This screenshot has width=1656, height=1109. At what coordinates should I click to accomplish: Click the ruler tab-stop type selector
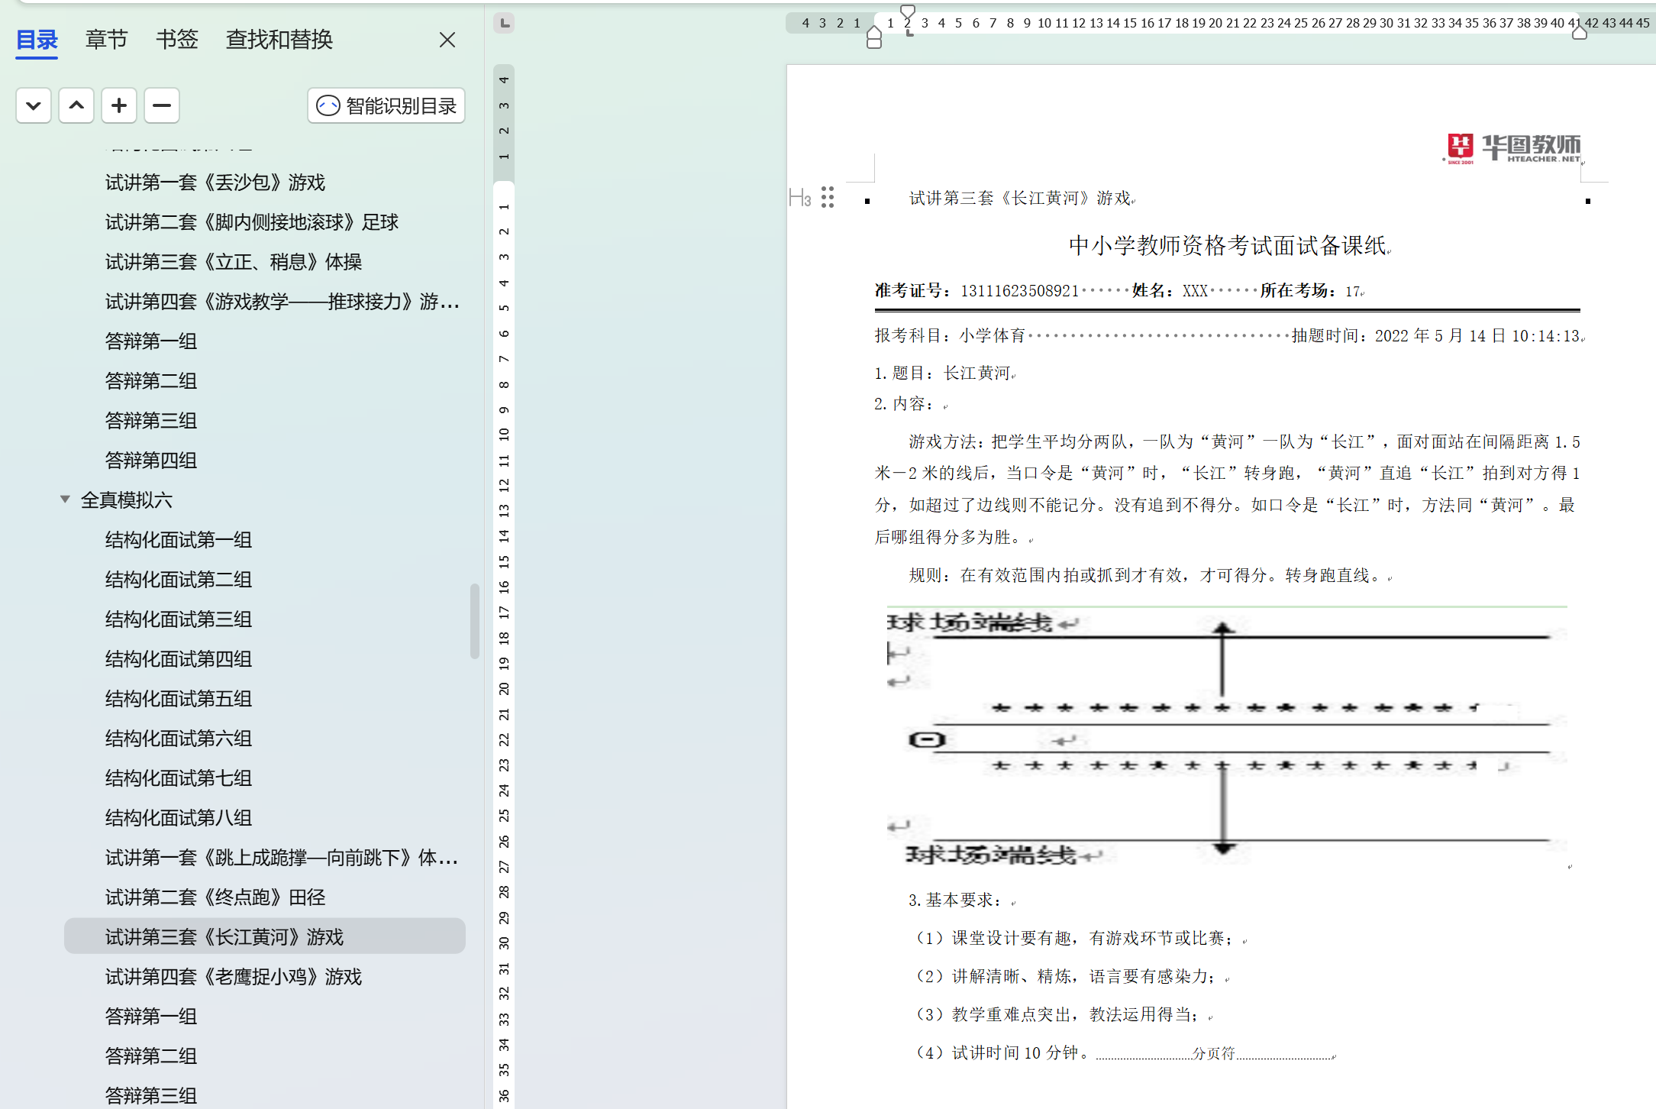[x=504, y=23]
